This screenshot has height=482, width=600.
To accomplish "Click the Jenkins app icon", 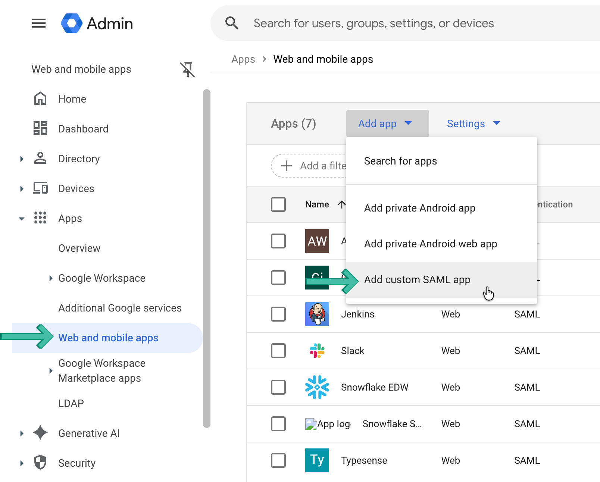I will coord(317,314).
